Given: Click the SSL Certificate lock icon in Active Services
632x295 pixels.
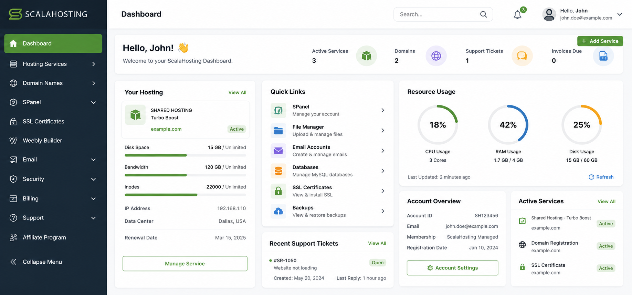Looking at the screenshot, I should click(x=522, y=267).
